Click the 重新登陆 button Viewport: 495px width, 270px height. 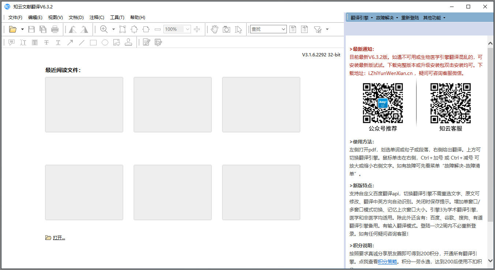410,18
